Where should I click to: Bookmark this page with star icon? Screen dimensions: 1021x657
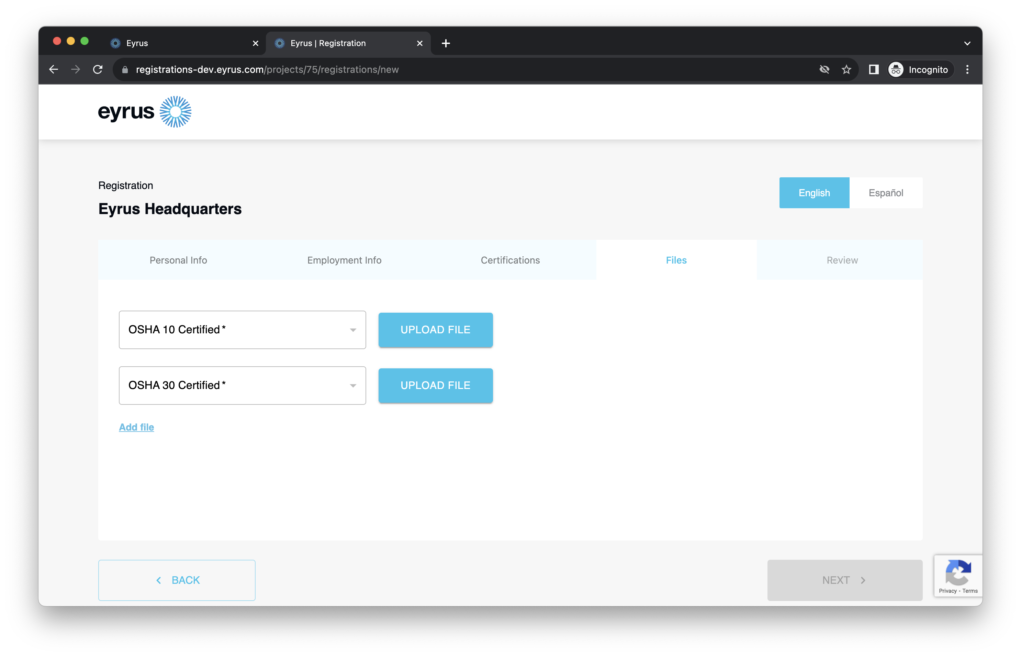(x=846, y=69)
